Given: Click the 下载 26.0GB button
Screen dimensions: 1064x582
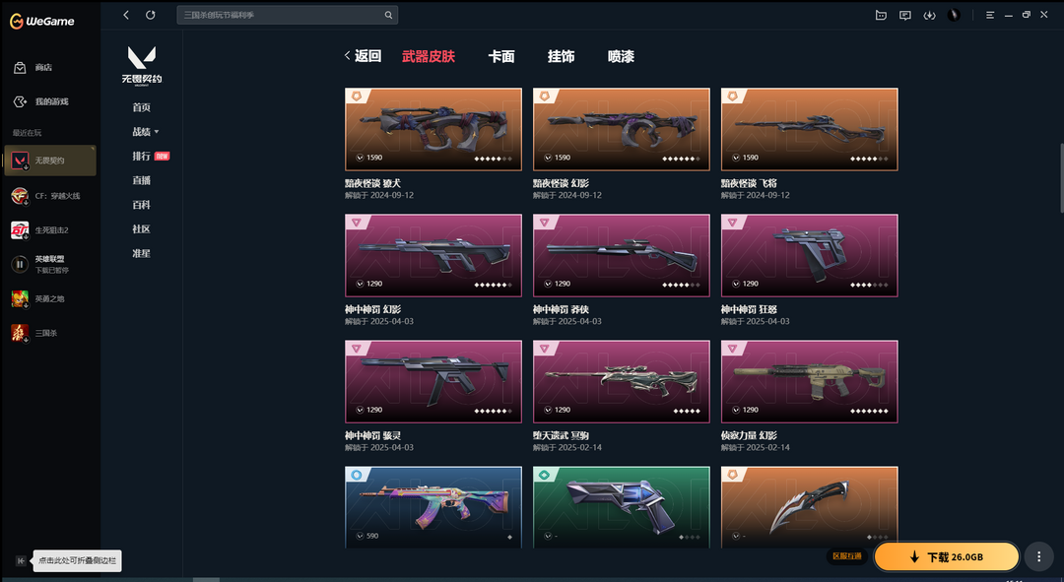Looking at the screenshot, I should click(947, 557).
